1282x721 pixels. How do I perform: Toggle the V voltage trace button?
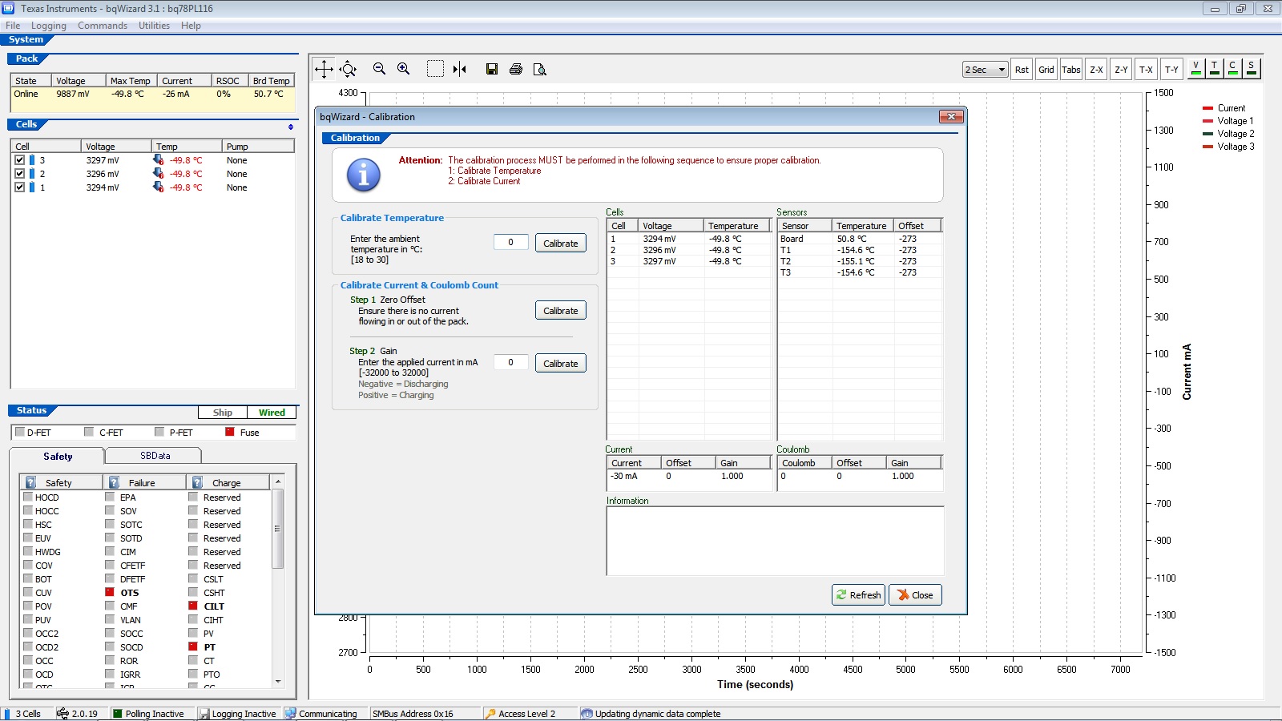(1195, 68)
